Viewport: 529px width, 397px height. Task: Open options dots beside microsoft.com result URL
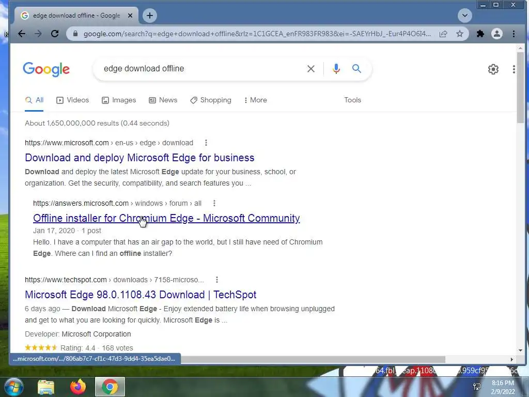pyautogui.click(x=206, y=143)
